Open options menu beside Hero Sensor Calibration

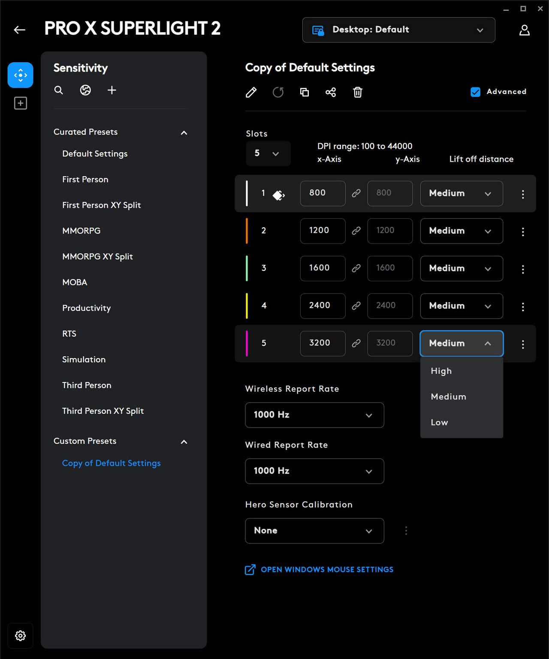point(406,531)
